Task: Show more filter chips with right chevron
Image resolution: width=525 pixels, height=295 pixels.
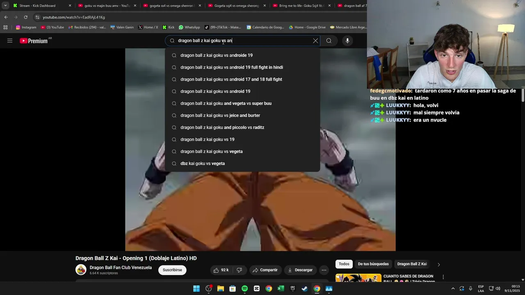Action: point(438,264)
